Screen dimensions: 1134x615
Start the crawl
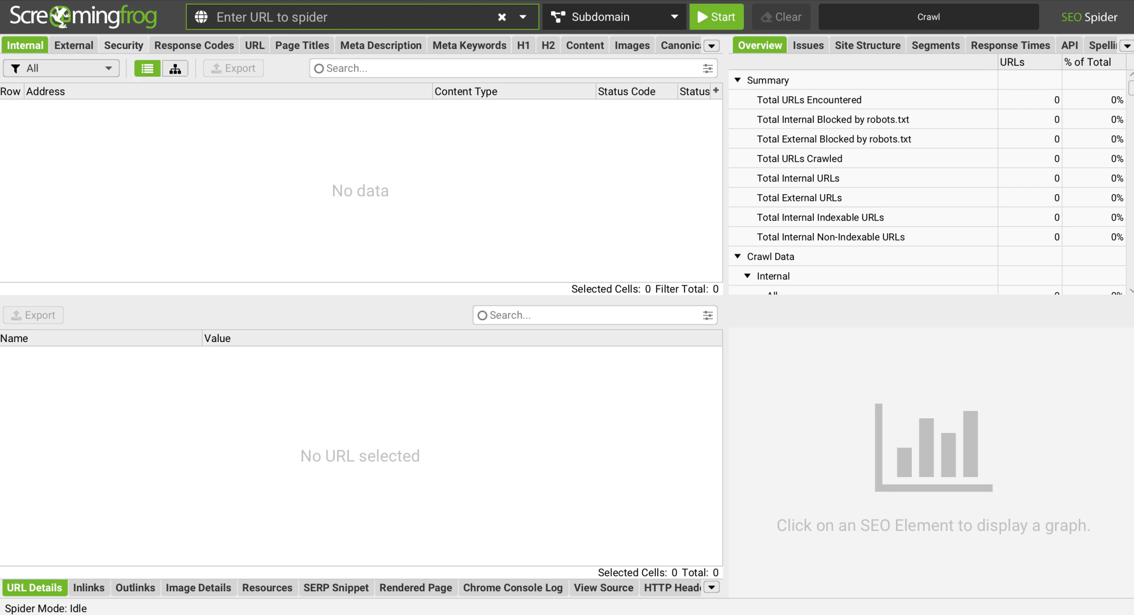[716, 17]
